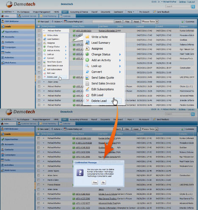Tick checkbox of Franco row behind dialog
Image resolution: width=198 pixels, height=210 pixels.
click(x=39, y=185)
